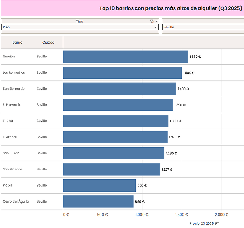Click the sort descending icon beside Precio Q3 2025
This screenshot has height=228, width=244.
(217, 223)
